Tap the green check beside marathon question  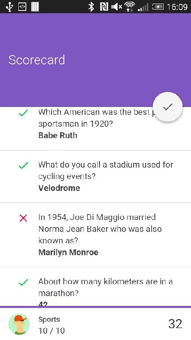coord(23,282)
